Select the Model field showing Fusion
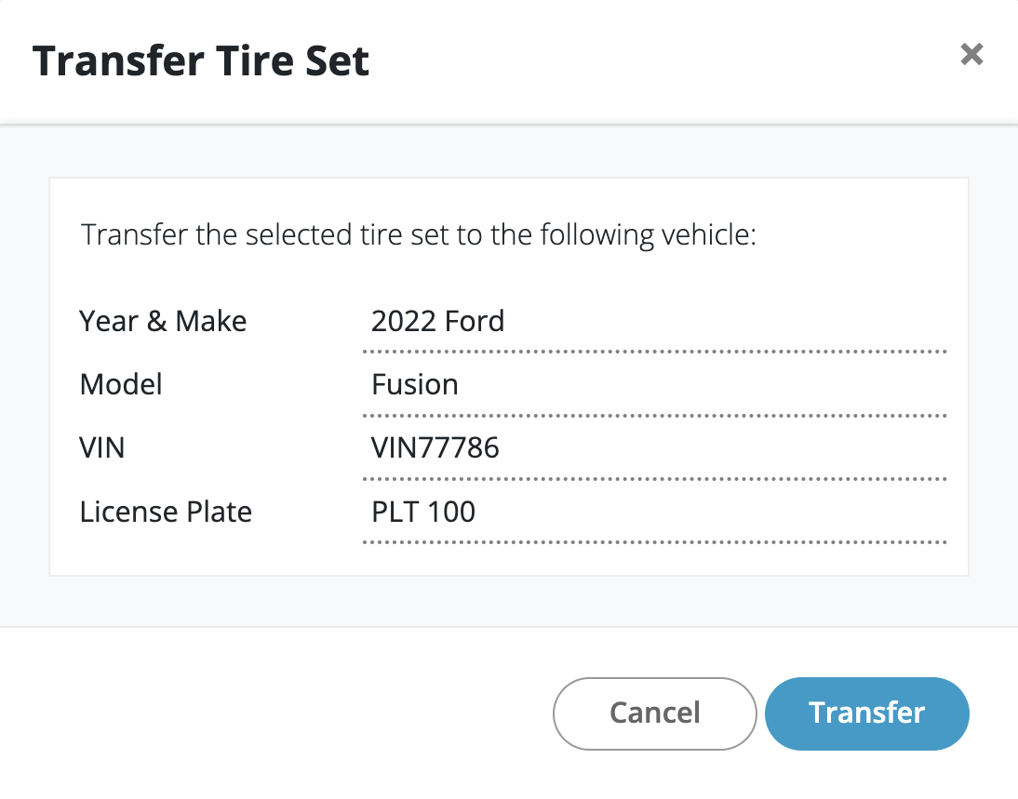This screenshot has width=1018, height=799. (x=653, y=385)
